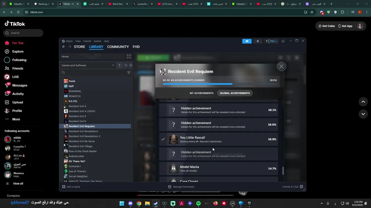
Task: Open Steam announcements megaphone button
Action: click(x=247, y=41)
